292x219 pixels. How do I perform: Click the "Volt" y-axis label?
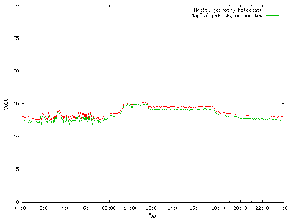pyautogui.click(x=6, y=104)
